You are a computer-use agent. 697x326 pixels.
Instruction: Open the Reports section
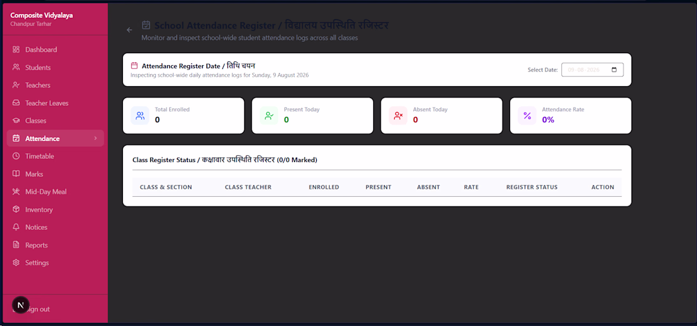click(55, 245)
